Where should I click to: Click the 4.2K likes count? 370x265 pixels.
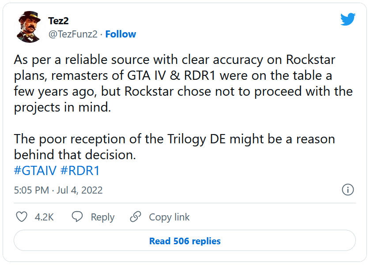click(x=44, y=217)
